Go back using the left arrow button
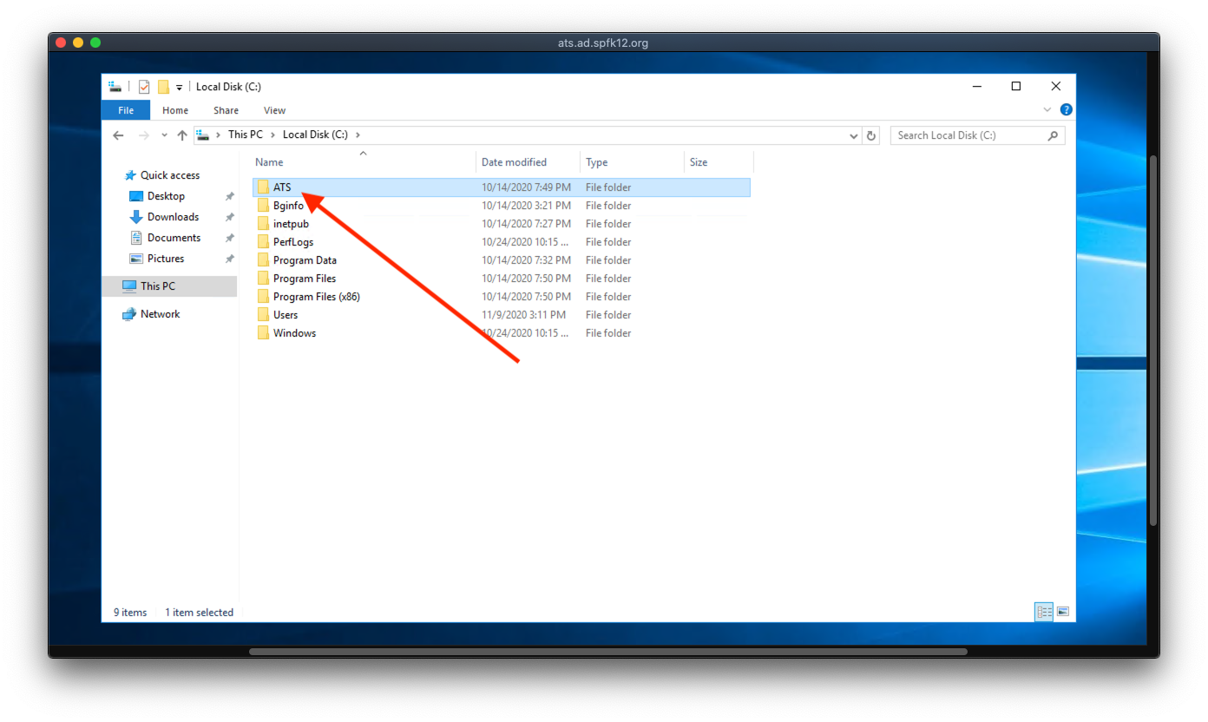This screenshot has width=1208, height=722. (119, 135)
